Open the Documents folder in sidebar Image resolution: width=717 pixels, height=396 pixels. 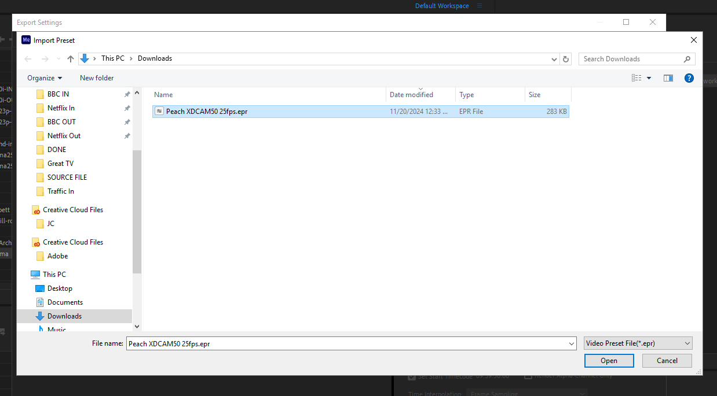pos(65,302)
